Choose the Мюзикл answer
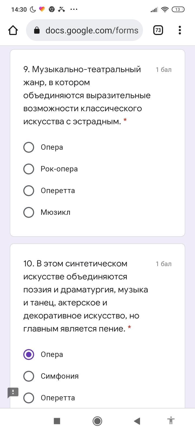 pyautogui.click(x=29, y=212)
